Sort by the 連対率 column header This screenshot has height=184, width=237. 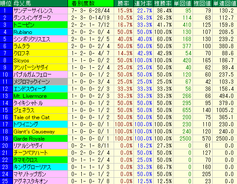click(143, 3)
